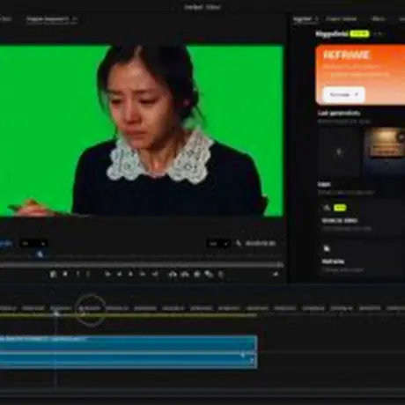Jump to the In point

pos(107,275)
